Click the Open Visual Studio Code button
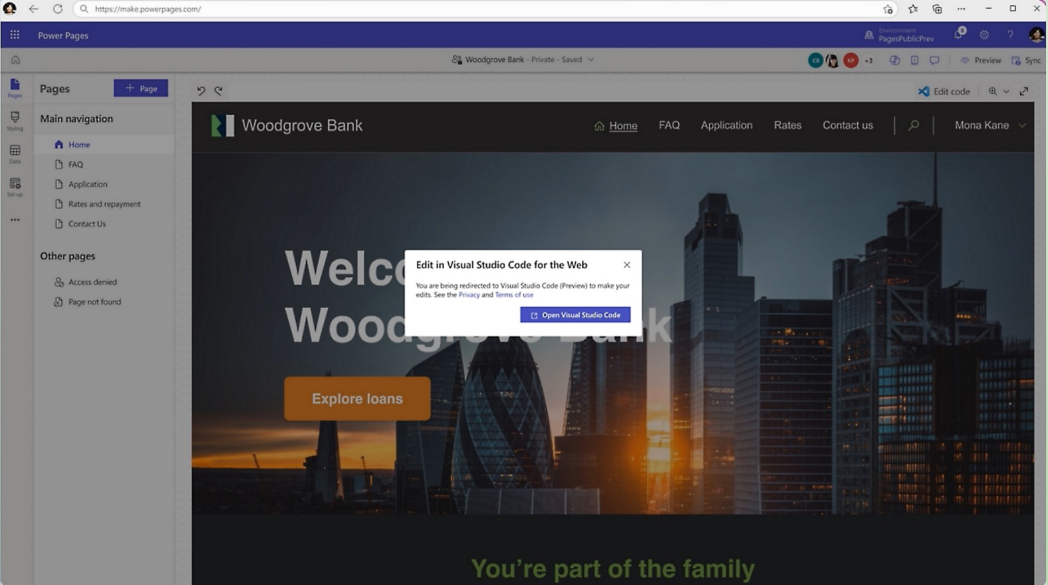The image size is (1048, 585). 575,315
